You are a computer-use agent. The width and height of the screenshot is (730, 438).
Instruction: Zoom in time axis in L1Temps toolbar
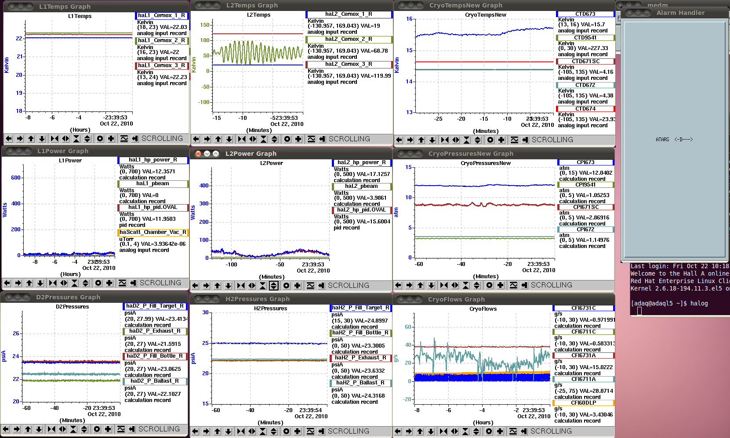point(54,139)
